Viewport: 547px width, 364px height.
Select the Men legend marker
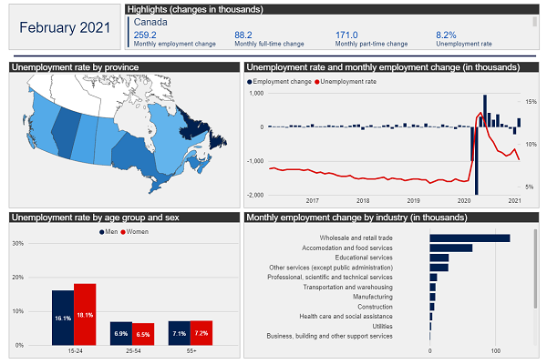101,233
